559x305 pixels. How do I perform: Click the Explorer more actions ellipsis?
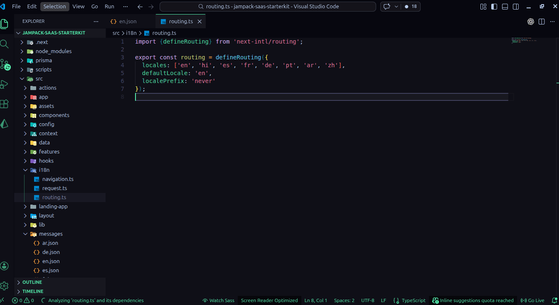tap(96, 21)
